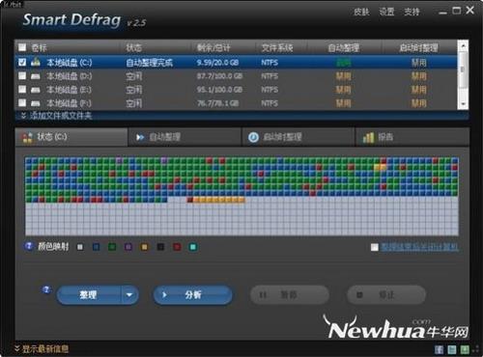
Task: Click the clock icon on the 启动时整理 tab
Action: pyautogui.click(x=253, y=137)
